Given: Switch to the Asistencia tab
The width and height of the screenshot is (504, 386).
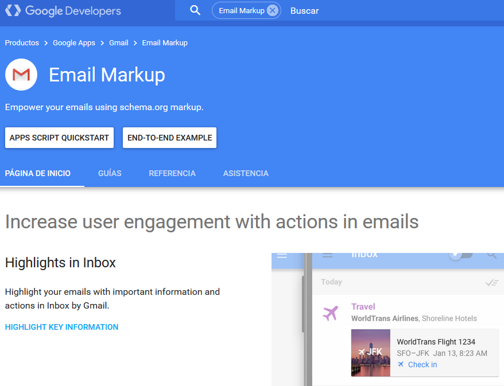Looking at the screenshot, I should (x=246, y=173).
